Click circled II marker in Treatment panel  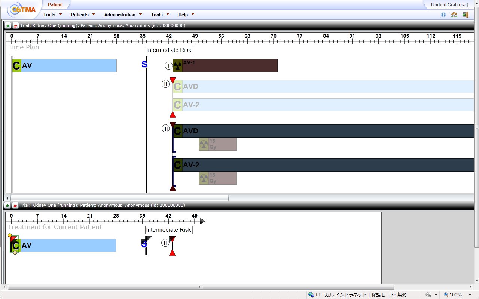tap(165, 243)
